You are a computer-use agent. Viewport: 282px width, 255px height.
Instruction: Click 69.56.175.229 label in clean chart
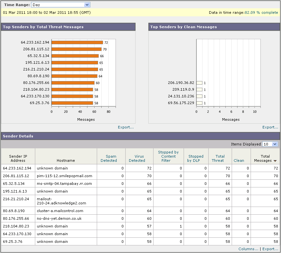(181, 103)
